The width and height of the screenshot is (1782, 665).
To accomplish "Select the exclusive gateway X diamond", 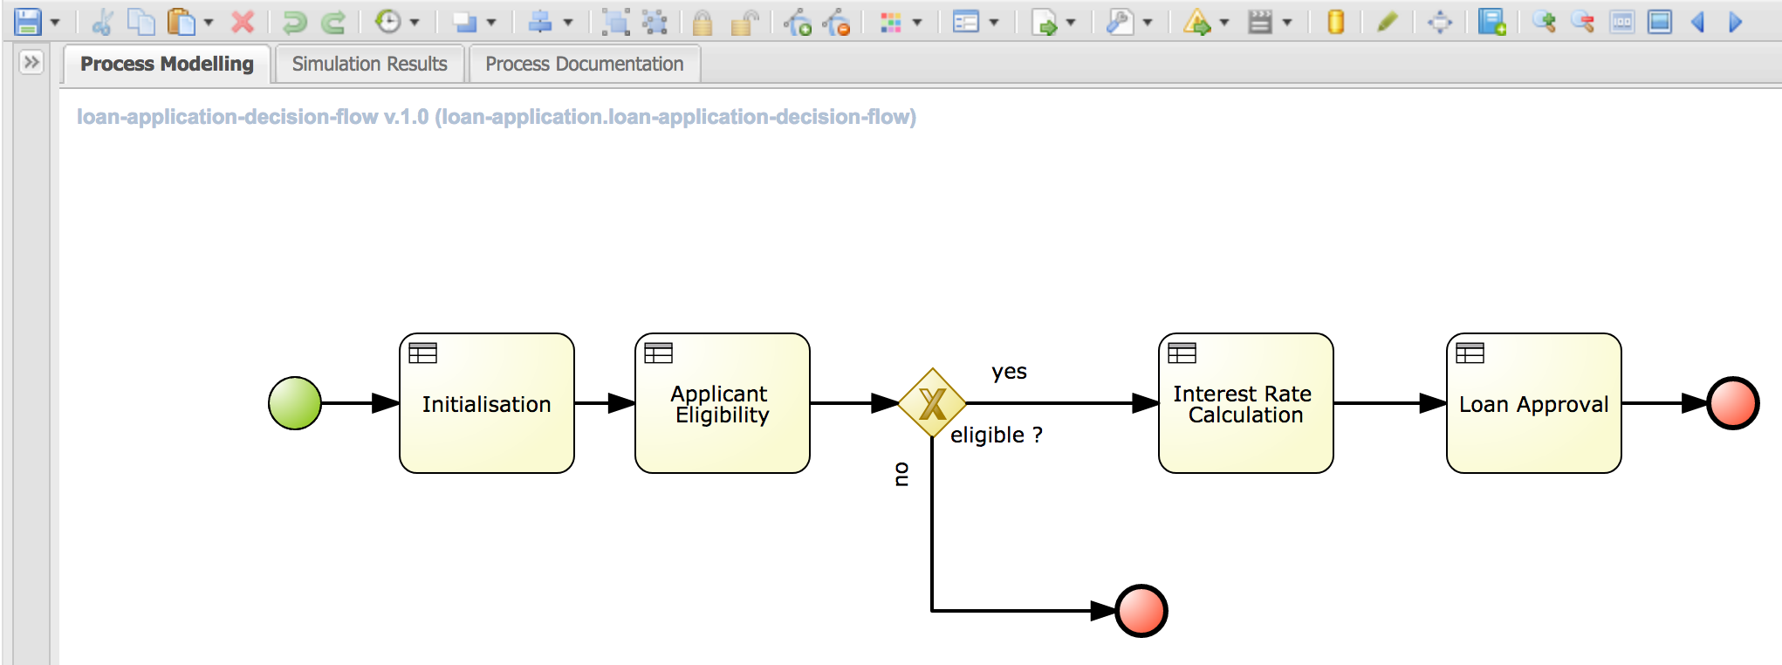I will click(932, 403).
